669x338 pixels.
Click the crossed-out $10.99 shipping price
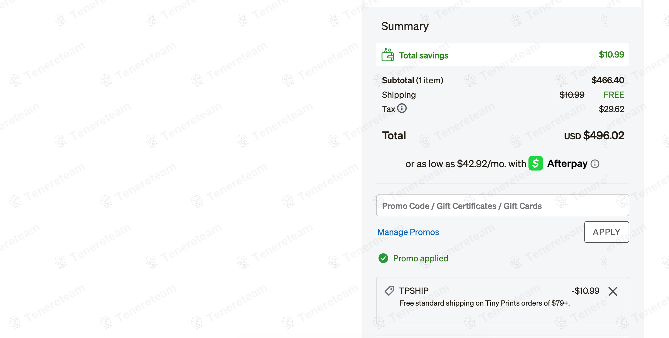click(572, 95)
